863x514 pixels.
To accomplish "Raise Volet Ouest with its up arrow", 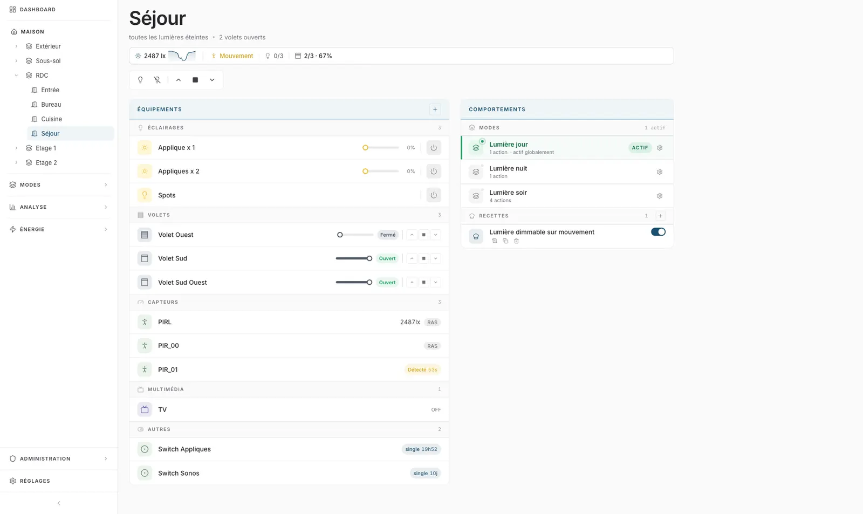I will tap(412, 235).
